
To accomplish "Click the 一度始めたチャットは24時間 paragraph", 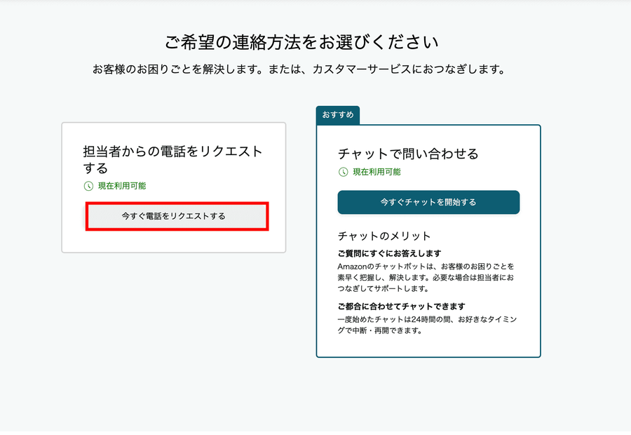I will point(427,325).
